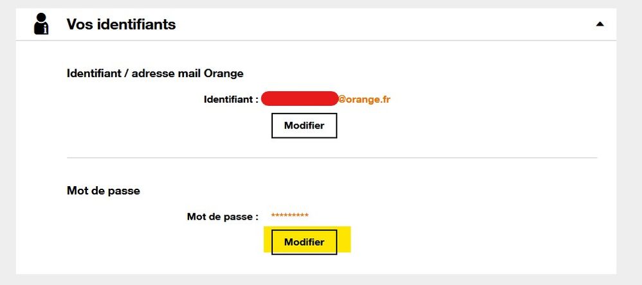
Task: Collapse the Vos identifiants section arrow
Action: (x=600, y=24)
